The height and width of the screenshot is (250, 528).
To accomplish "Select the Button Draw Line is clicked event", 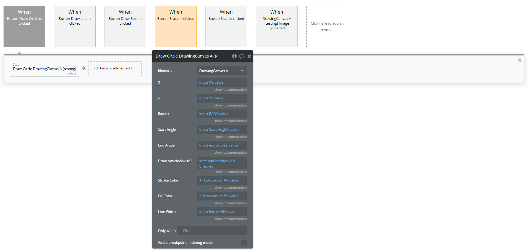I will (x=75, y=26).
